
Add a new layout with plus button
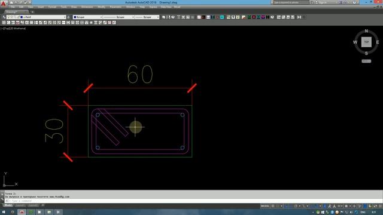pyautogui.click(x=42, y=205)
